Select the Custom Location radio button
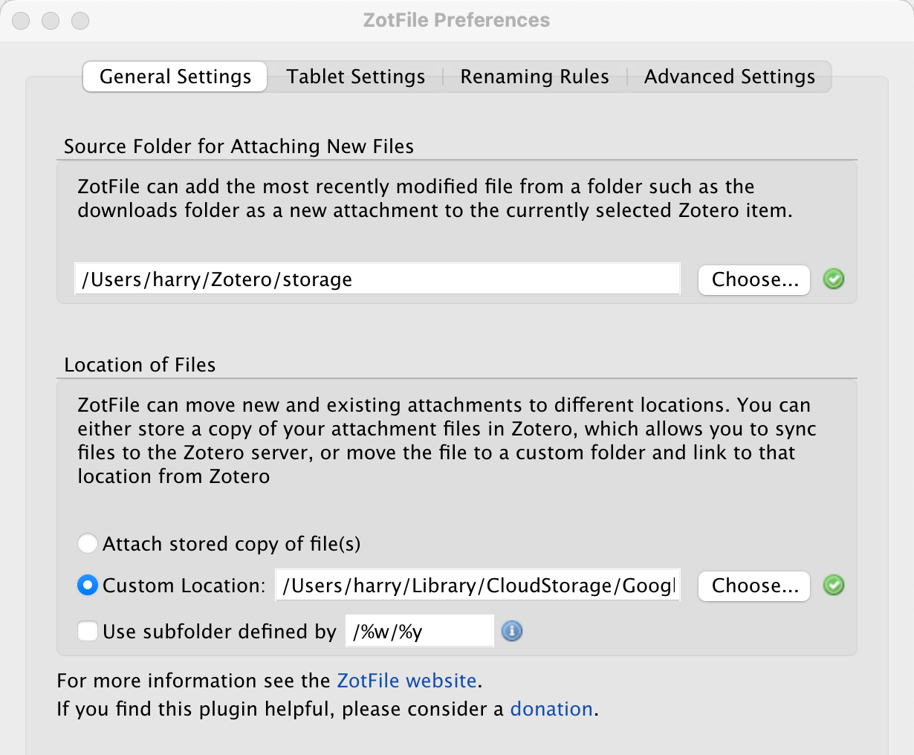The width and height of the screenshot is (914, 755). click(88, 586)
